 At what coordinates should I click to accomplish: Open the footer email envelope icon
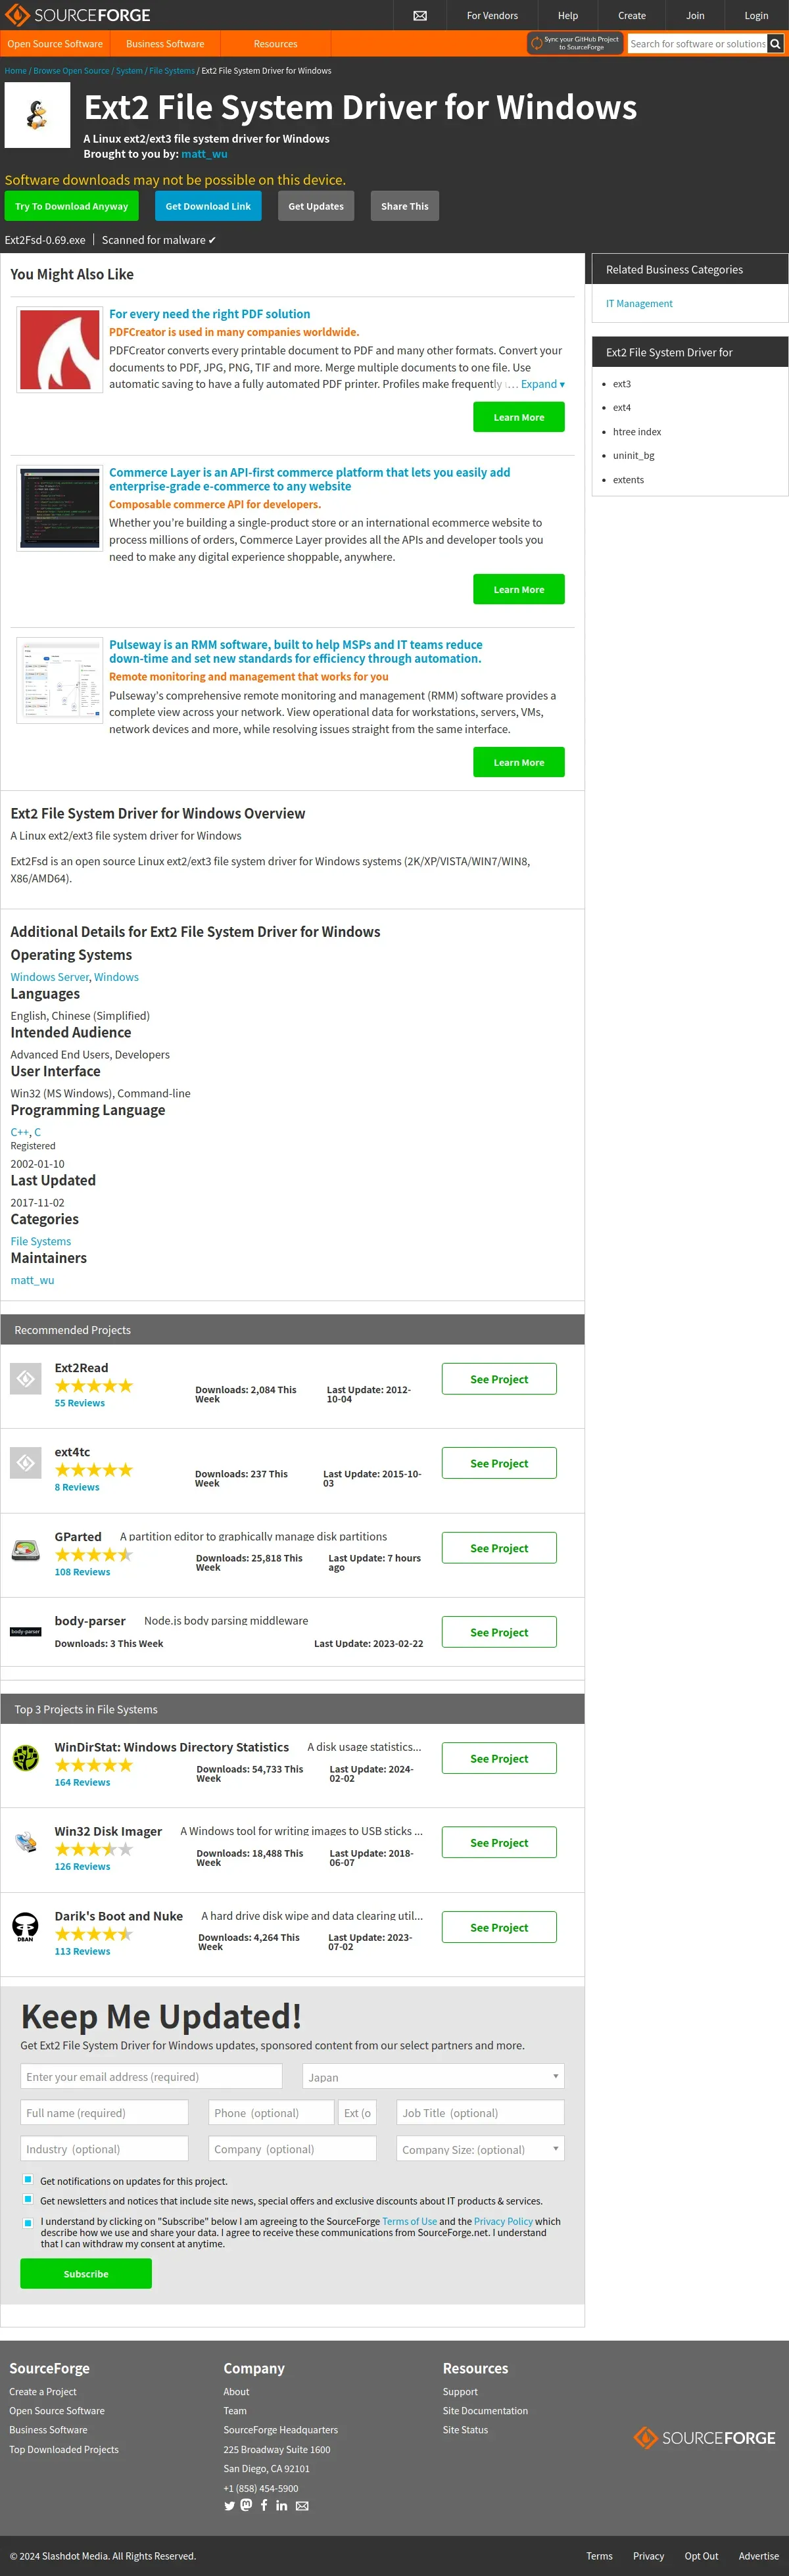pos(302,2505)
